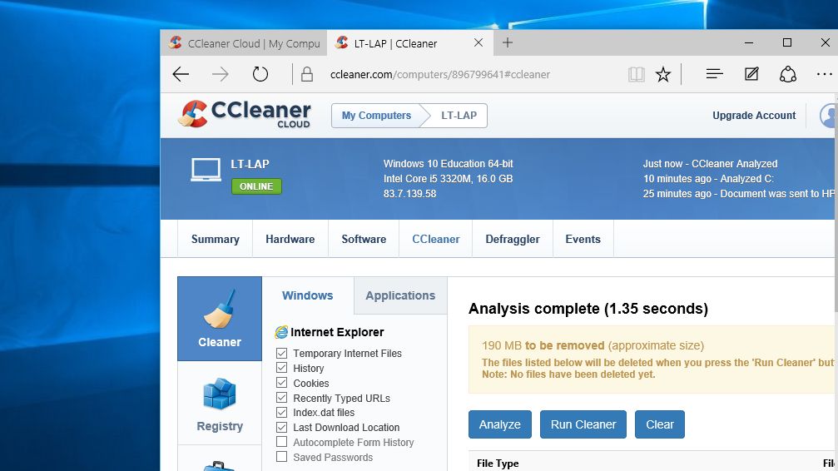838x471 pixels.
Task: Click the IP address 83.7.139.58
Action: point(410,194)
